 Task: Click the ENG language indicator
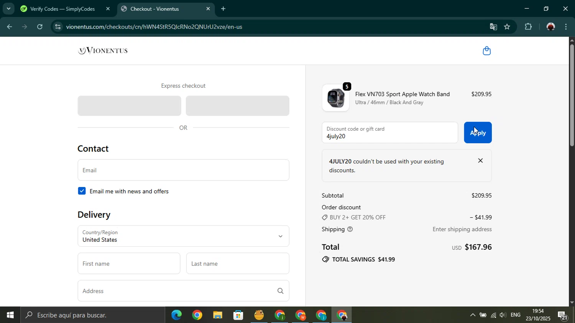pyautogui.click(x=516, y=315)
